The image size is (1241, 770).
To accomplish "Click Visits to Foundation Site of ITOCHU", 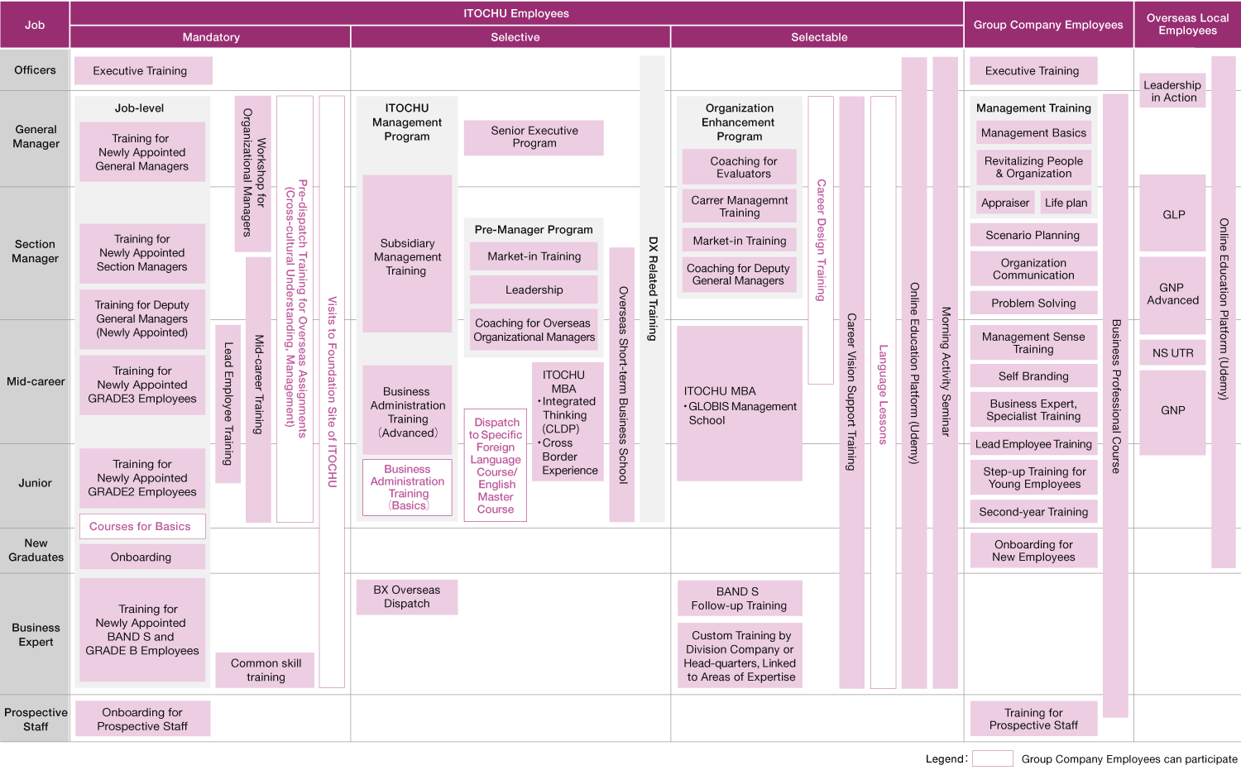I will tap(332, 391).
